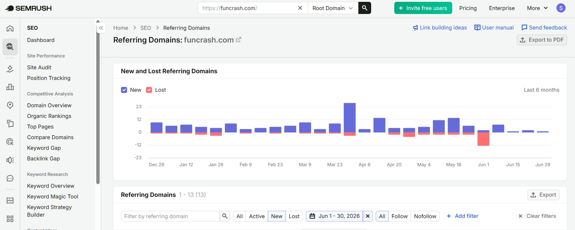Uncheck the New checkbox in chart legend
This screenshot has width=575, height=230.
tap(124, 90)
